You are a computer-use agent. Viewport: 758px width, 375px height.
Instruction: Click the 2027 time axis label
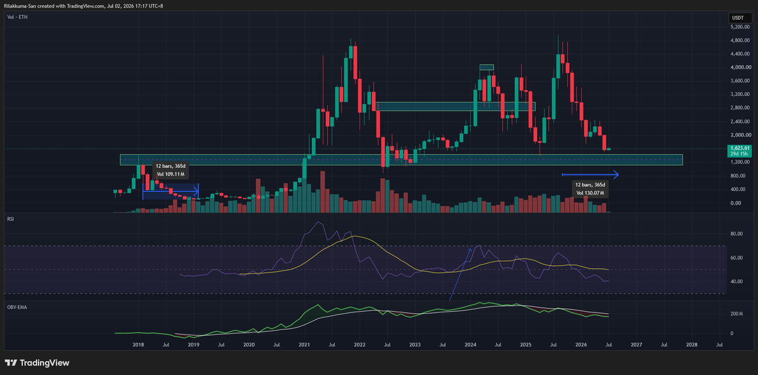click(x=636, y=345)
